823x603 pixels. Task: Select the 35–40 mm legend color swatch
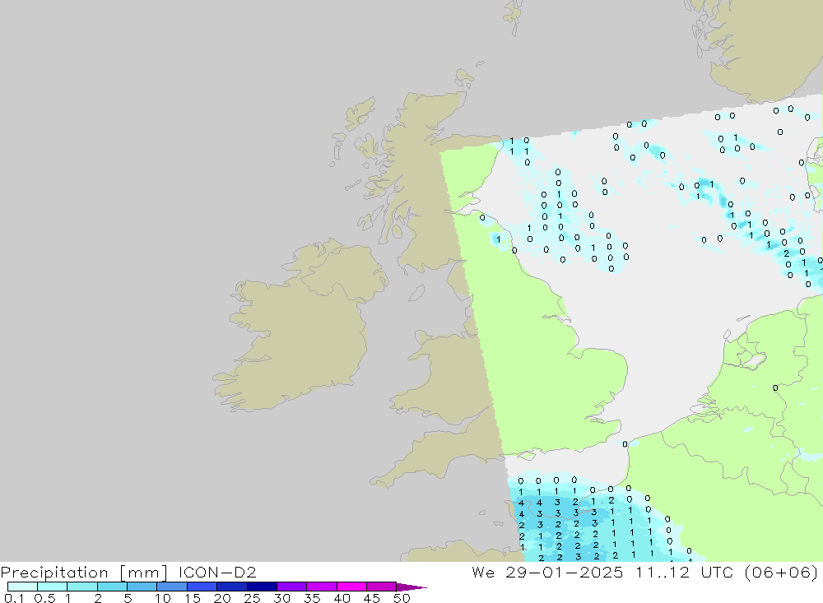(x=322, y=587)
